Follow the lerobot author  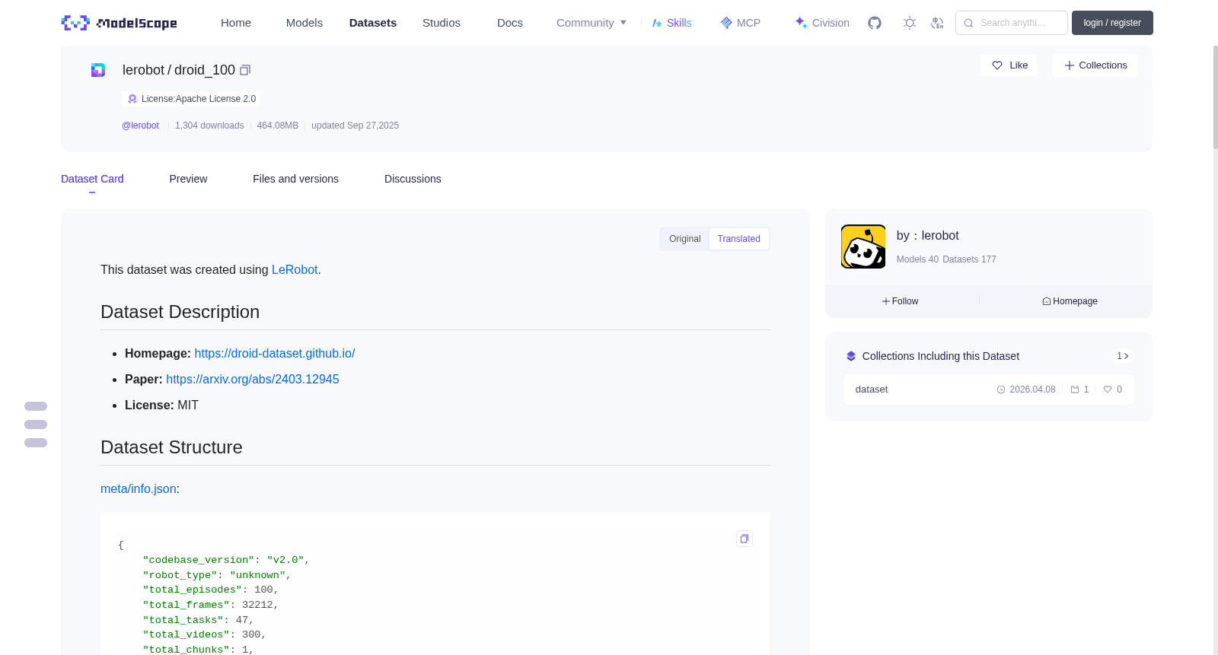point(901,301)
